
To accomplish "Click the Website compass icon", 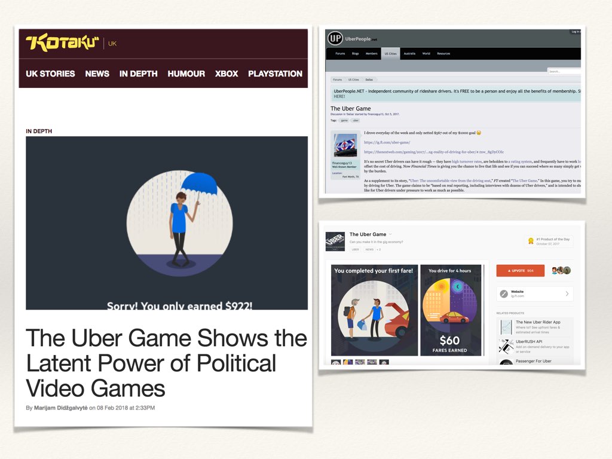I will click(504, 294).
